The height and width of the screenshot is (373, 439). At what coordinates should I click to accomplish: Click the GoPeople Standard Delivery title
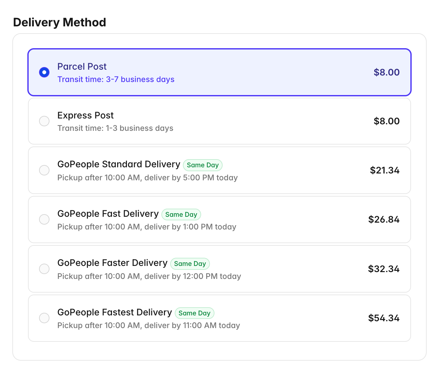pos(119,164)
